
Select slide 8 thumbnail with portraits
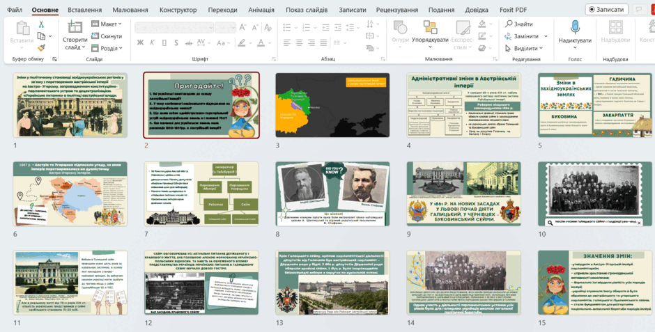click(x=332, y=193)
